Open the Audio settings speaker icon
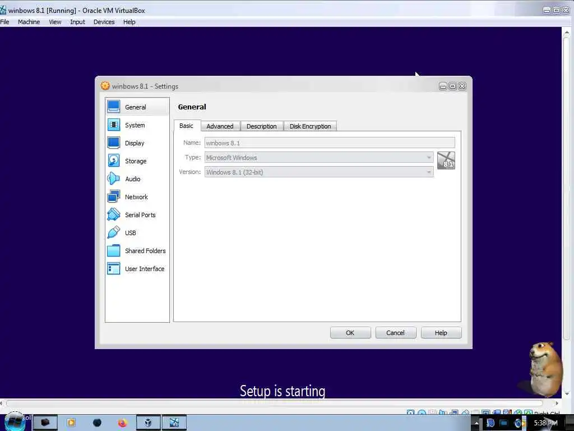Screen dimensions: 574x431 (x=113, y=178)
